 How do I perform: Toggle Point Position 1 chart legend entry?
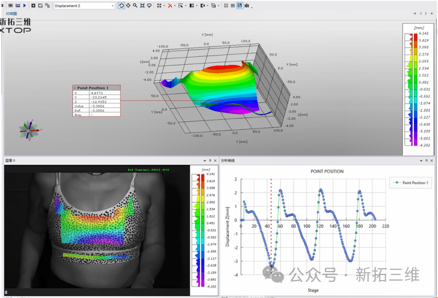coord(410,183)
